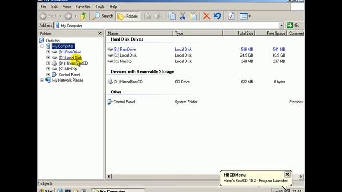This screenshot has height=192, width=342.
Task: Open the Address bar dropdown
Action: [x=282, y=26]
